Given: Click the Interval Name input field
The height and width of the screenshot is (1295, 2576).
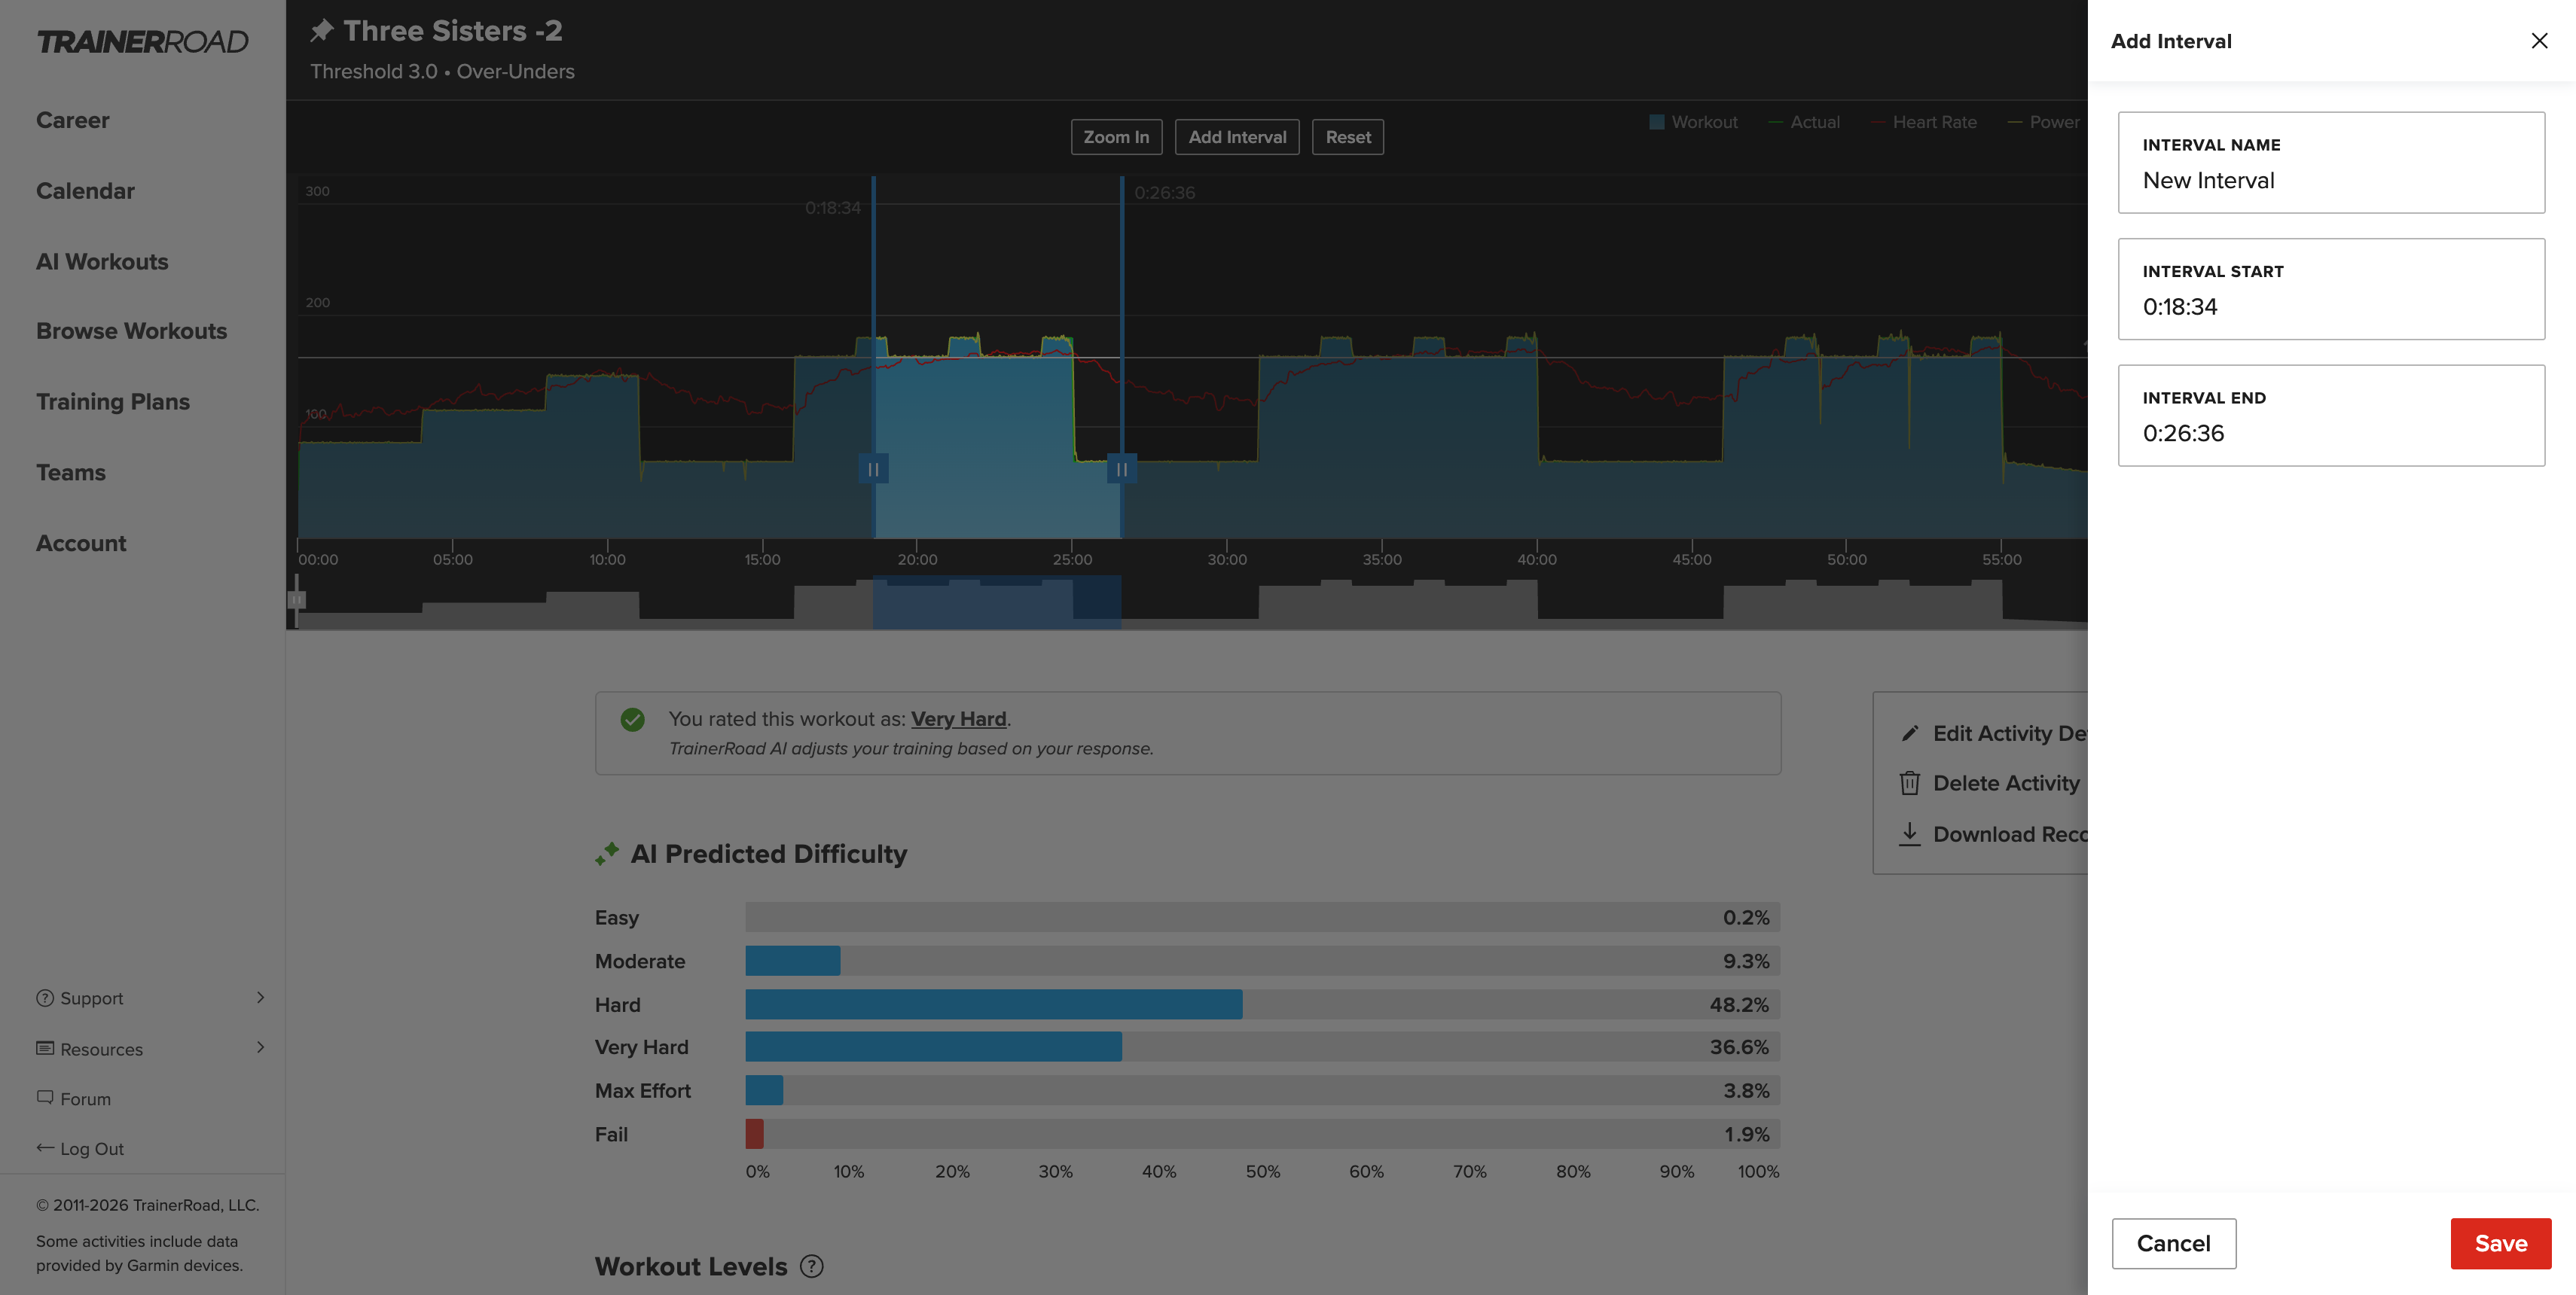Looking at the screenshot, I should click(2331, 162).
